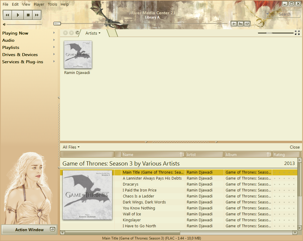Select the track Wall of Ice
This screenshot has width=303, height=241.
tap(132, 214)
